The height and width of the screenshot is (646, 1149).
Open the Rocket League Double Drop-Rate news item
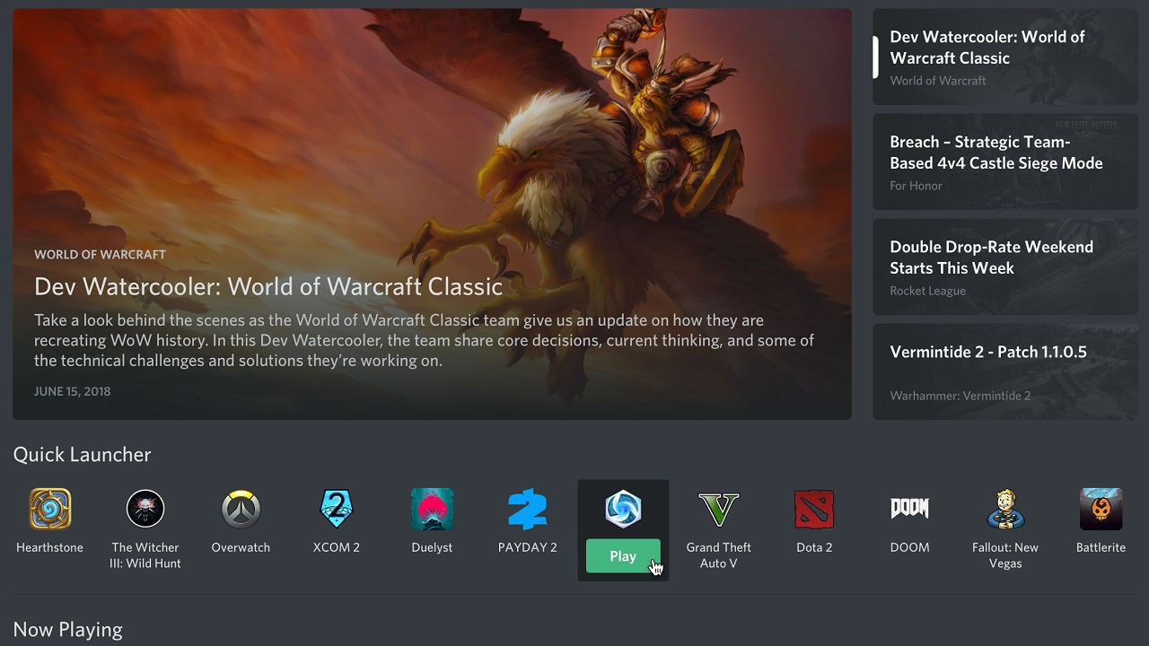(x=1005, y=266)
